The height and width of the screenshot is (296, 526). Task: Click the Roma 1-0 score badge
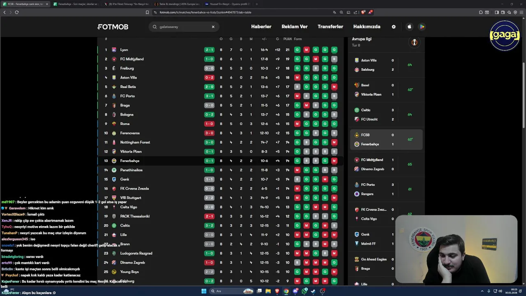pos(209,124)
